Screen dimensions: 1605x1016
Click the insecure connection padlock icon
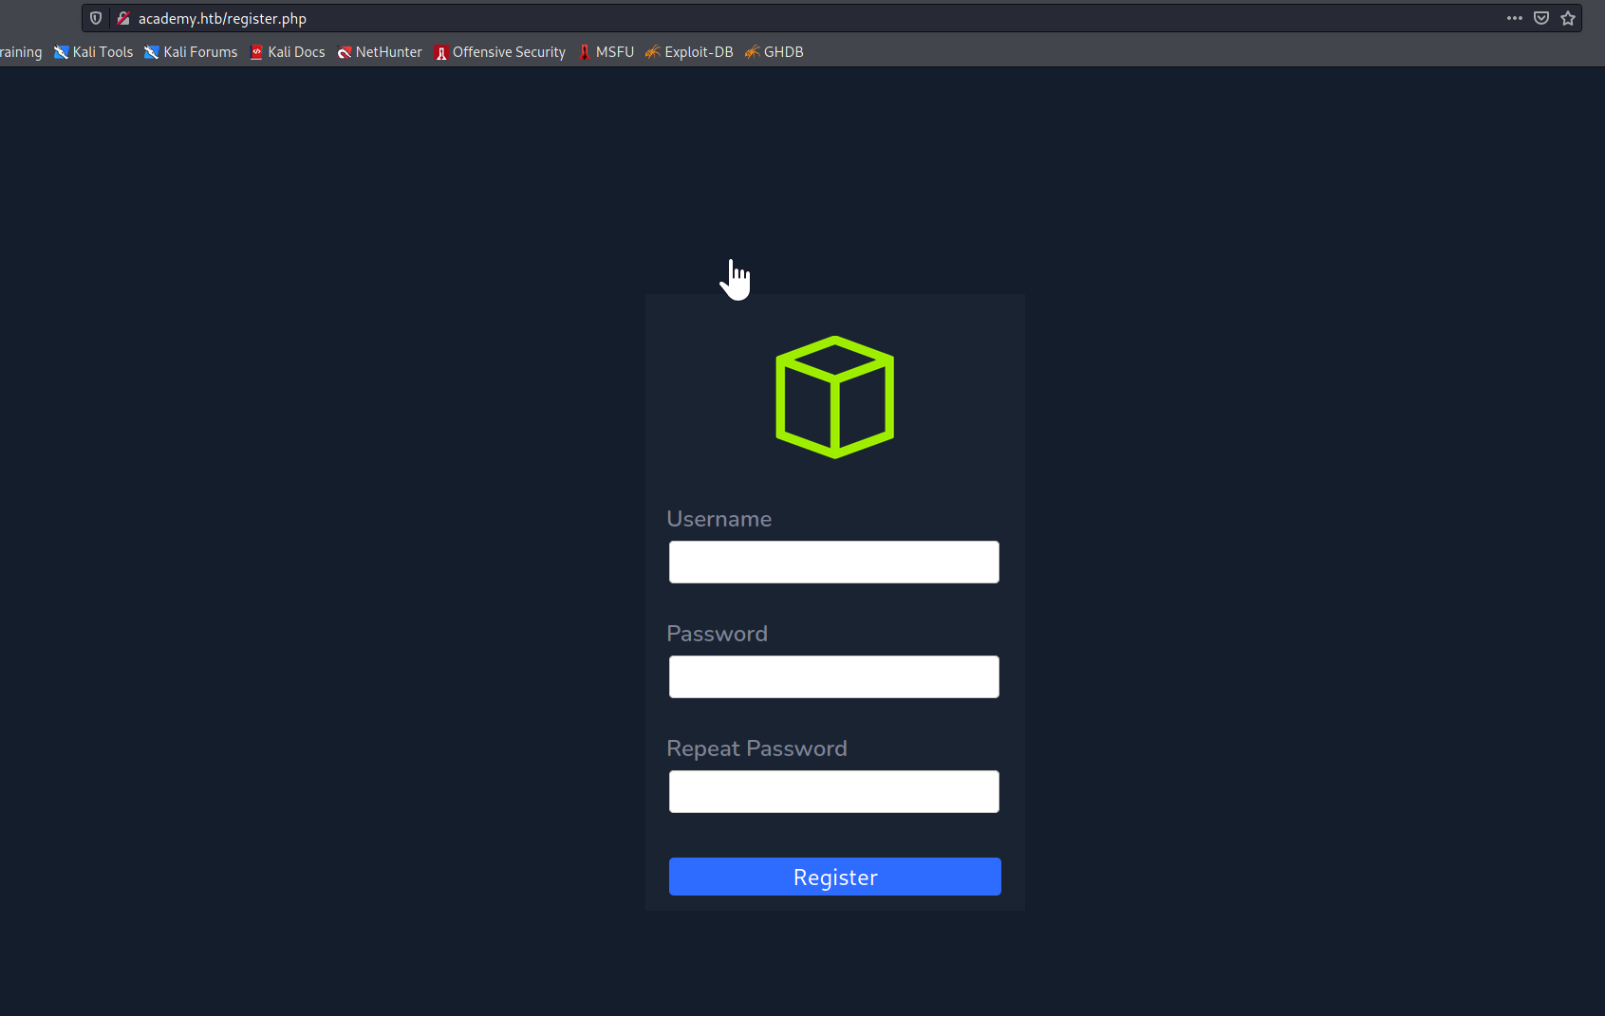pos(123,18)
